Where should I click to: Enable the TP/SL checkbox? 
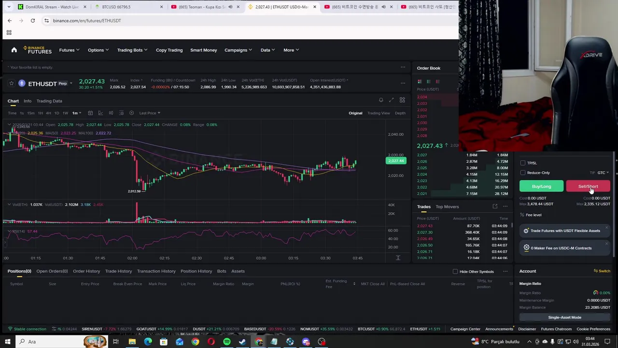523,163
